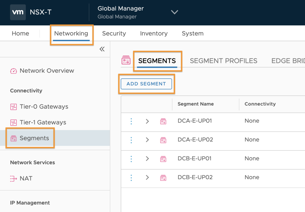Expand the DCA-E-UP01 segment row
Viewport: 305px width, 212px height.
(147, 121)
